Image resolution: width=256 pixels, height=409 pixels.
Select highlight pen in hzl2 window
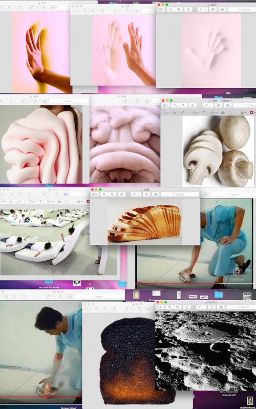pyautogui.click(x=115, y=11)
